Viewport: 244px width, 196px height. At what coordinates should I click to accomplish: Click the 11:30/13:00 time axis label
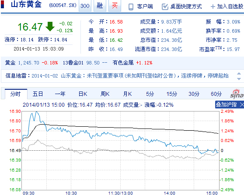[120, 193]
